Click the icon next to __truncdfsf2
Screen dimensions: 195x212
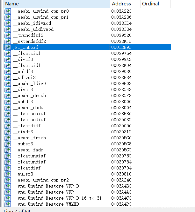(x=7, y=35)
